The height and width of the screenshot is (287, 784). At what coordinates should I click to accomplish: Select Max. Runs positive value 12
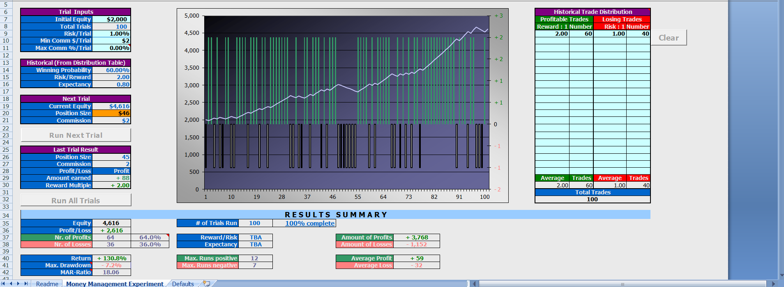255,258
